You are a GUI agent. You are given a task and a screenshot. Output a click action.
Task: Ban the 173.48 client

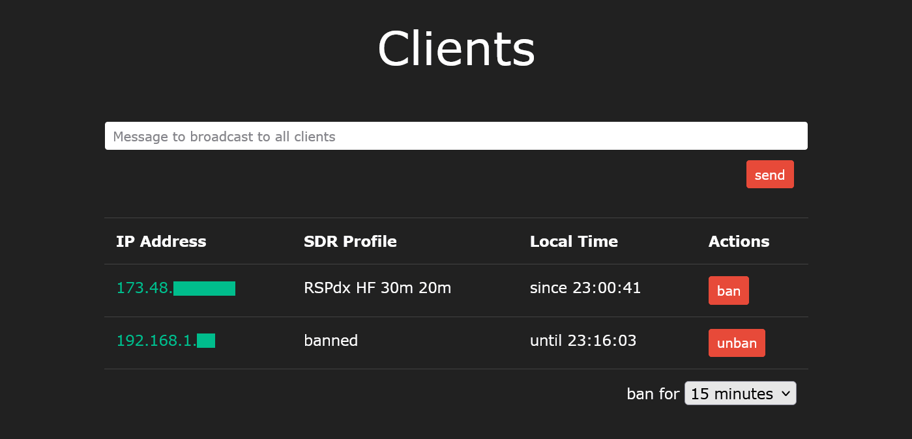tap(728, 290)
